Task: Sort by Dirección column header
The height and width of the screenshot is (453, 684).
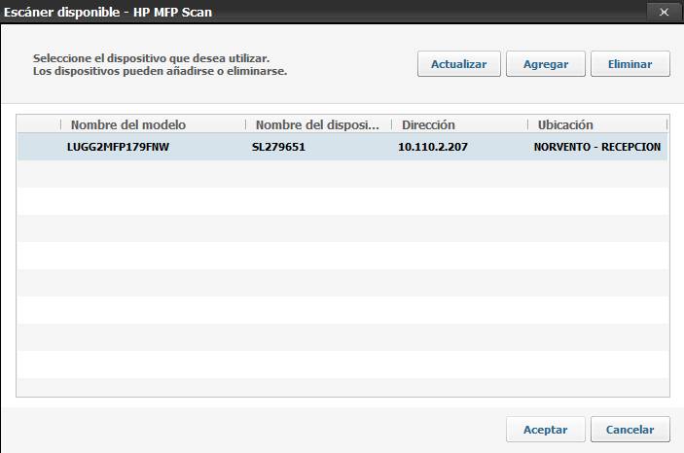Action: pyautogui.click(x=459, y=124)
